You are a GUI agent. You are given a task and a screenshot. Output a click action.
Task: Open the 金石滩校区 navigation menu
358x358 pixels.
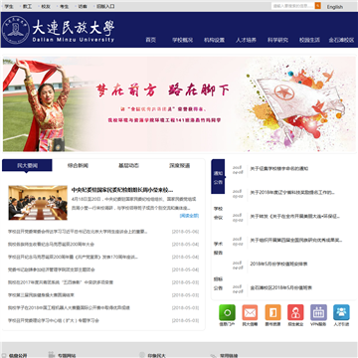click(x=341, y=40)
